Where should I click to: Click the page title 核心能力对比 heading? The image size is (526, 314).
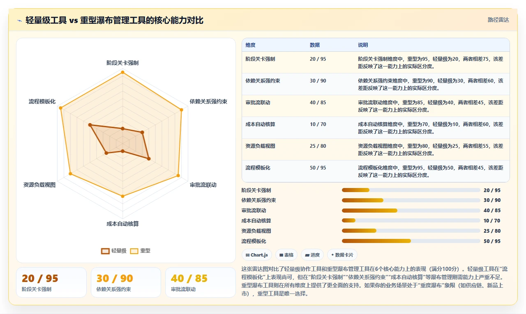[114, 20]
